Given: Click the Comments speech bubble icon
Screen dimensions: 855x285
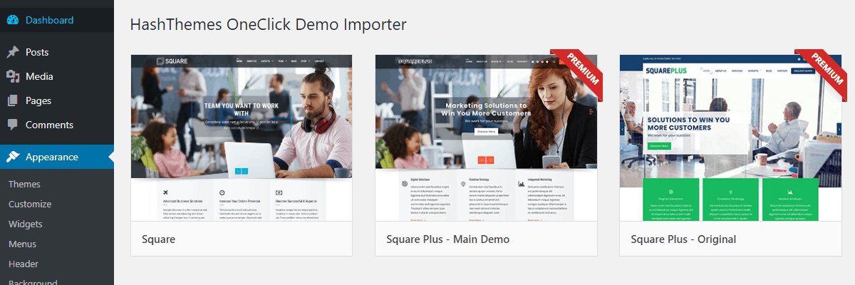Looking at the screenshot, I should [x=13, y=125].
